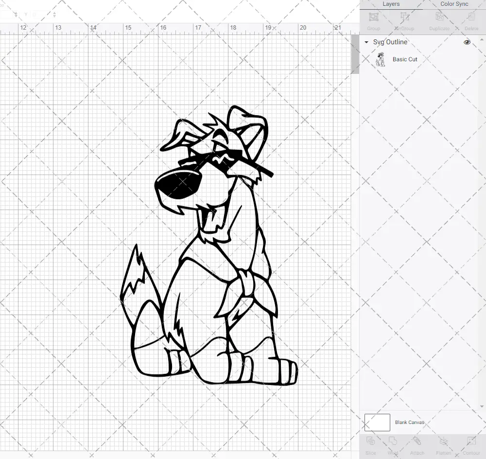Collapse the Svg Outline group
This screenshot has height=459, width=486.
click(366, 42)
